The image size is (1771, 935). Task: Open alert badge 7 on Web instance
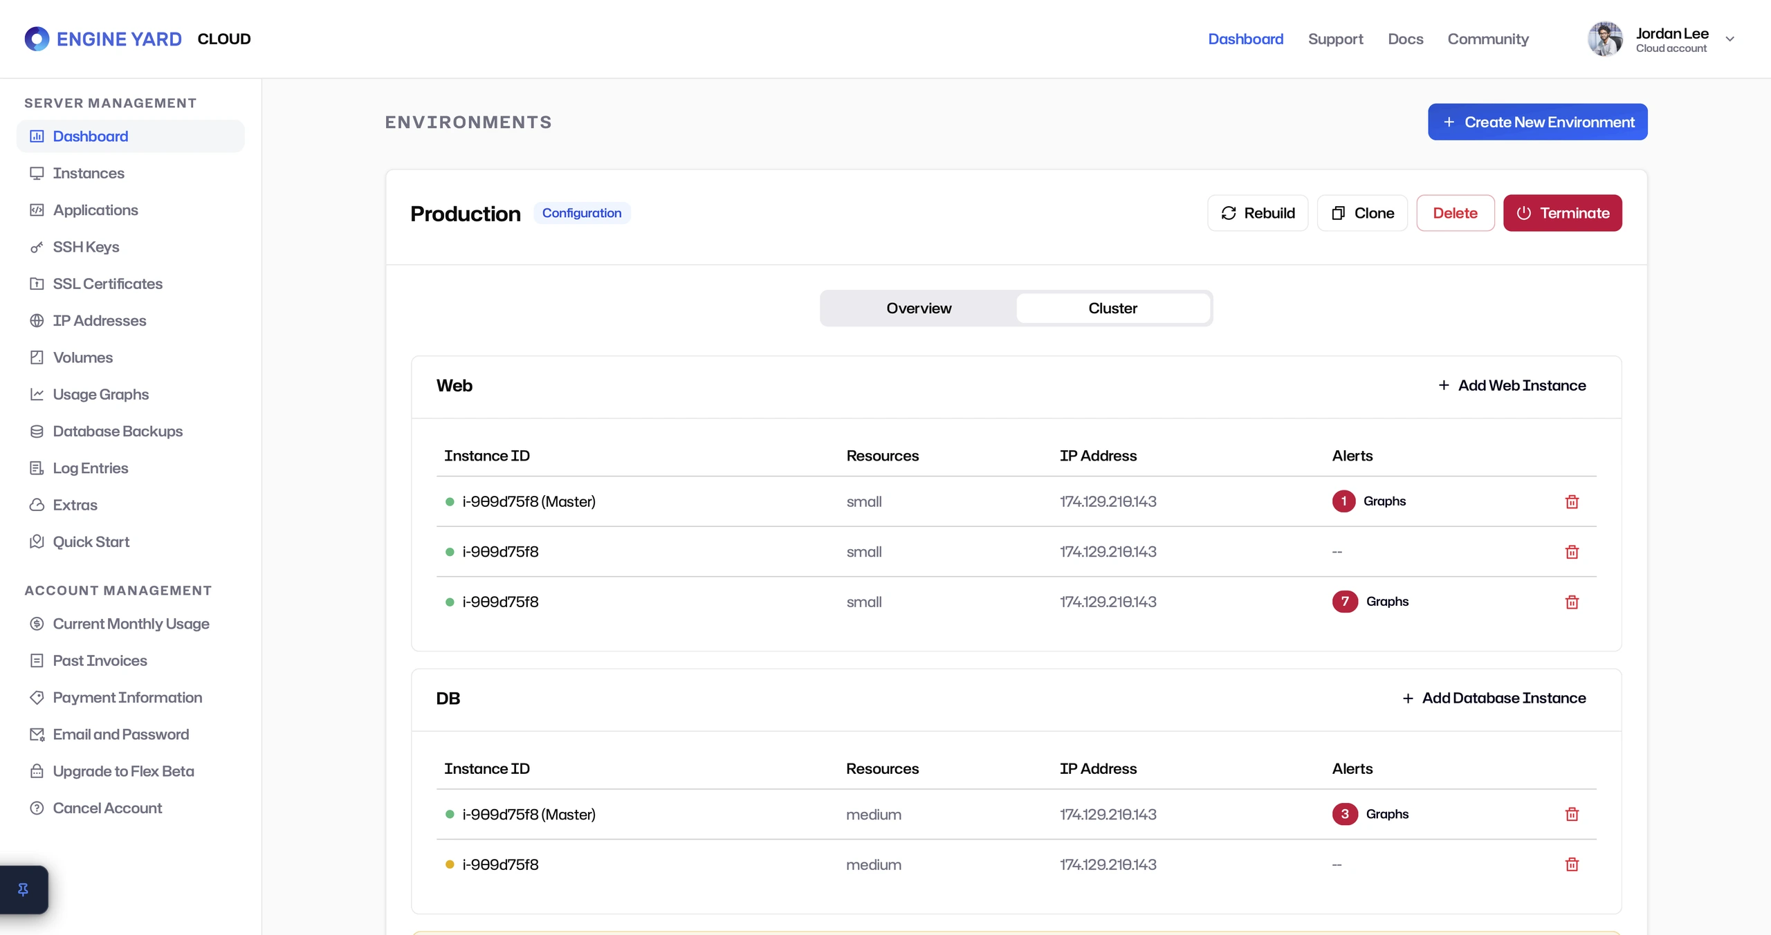tap(1345, 601)
